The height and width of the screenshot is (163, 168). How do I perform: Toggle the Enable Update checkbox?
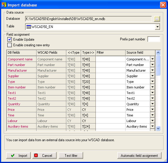pos(9,39)
